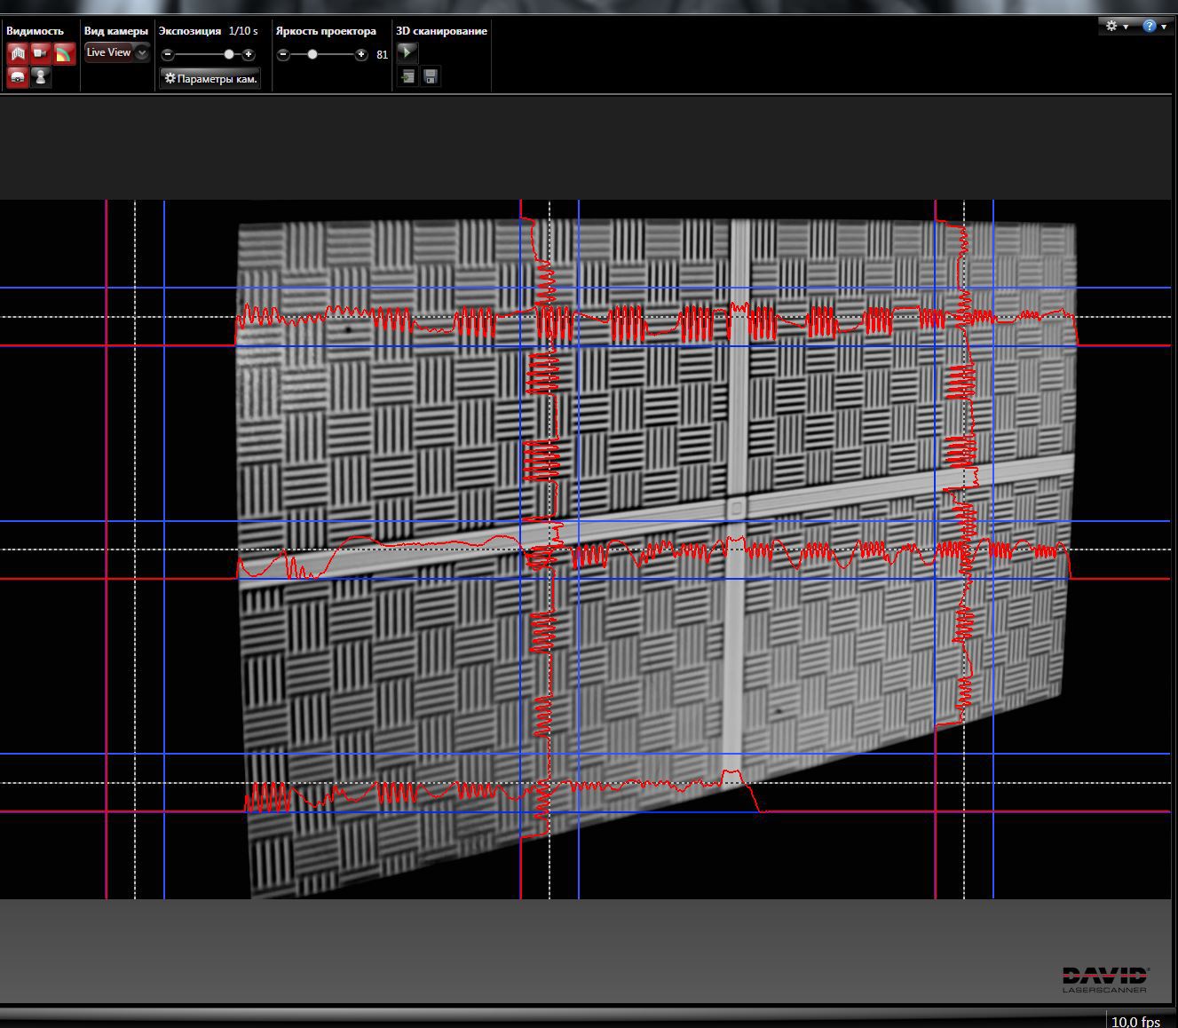
Task: Click the exposure slider handle
Action: pos(229,55)
